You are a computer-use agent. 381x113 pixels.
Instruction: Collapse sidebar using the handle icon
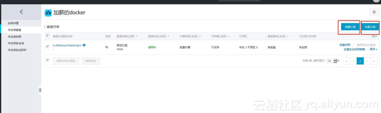pos(40,90)
